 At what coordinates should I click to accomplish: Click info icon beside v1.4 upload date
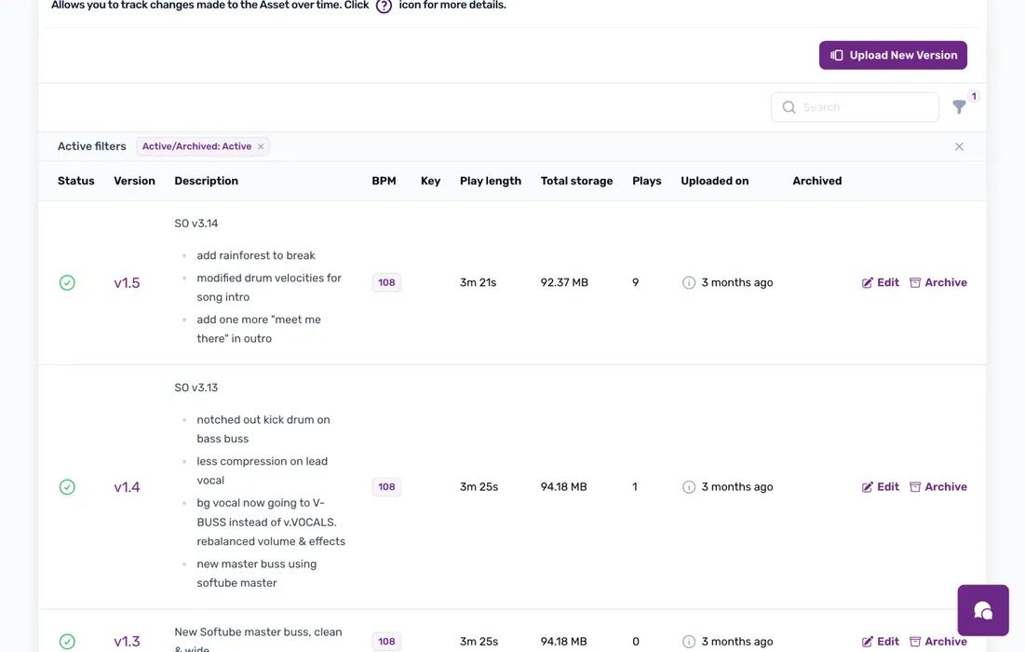pyautogui.click(x=689, y=487)
